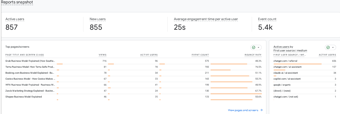Click google / organic source row
The height and width of the screenshot is (114, 340).
coord(305,85)
